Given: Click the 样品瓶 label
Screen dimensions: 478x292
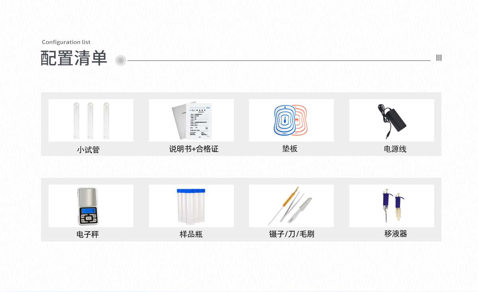Looking at the screenshot, I should (x=191, y=234).
